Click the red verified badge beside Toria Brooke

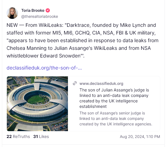[x=48, y=10]
